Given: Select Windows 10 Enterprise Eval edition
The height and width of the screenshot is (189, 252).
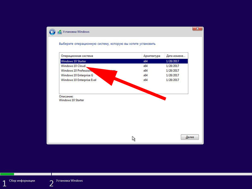Looking at the screenshot, I should pos(78,80).
